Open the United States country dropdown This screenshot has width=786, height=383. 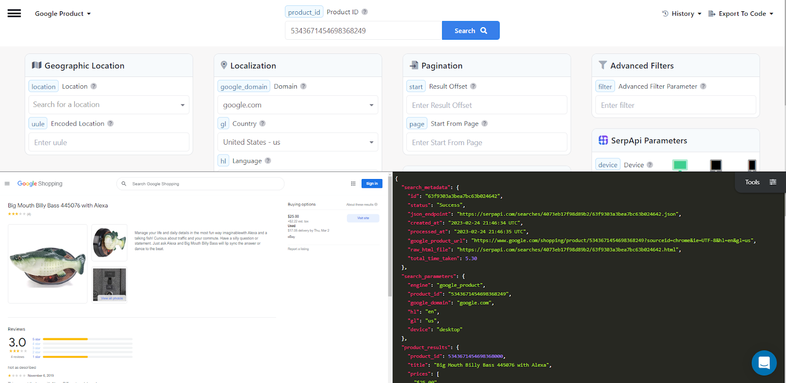coord(298,142)
